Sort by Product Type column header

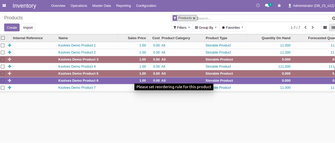tap(226, 38)
